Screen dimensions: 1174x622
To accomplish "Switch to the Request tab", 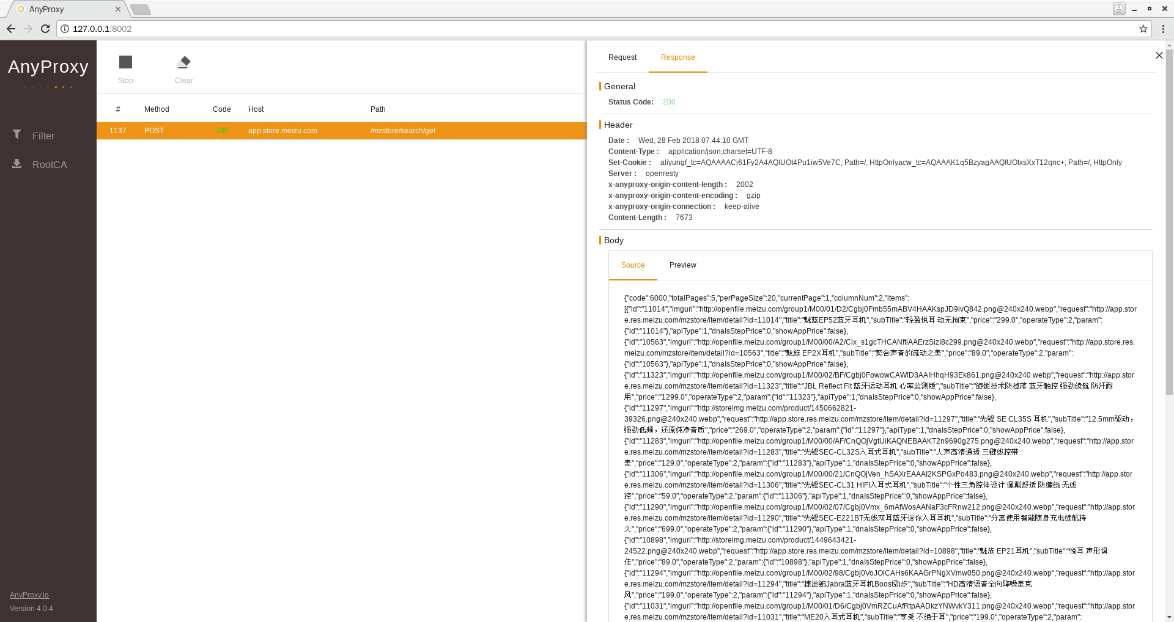I will [x=622, y=57].
